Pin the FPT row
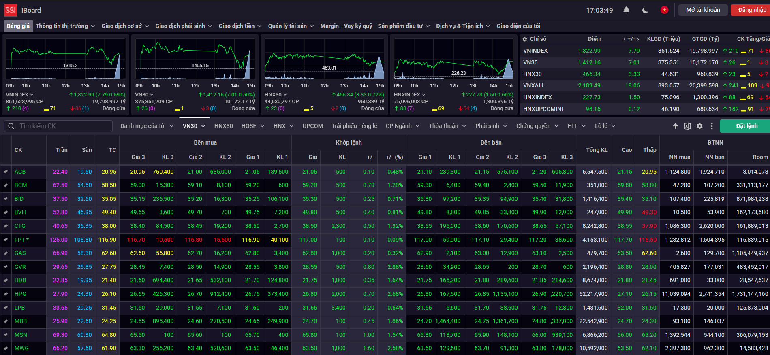 point(6,240)
